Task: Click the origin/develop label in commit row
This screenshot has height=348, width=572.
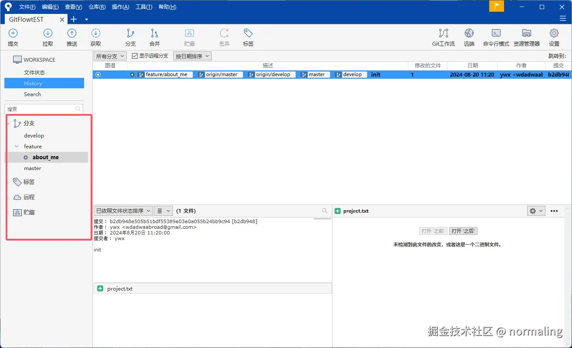Action: (271, 74)
